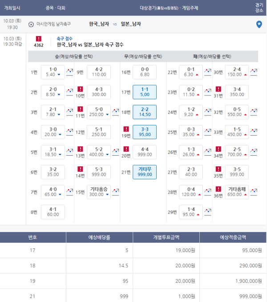Click the 축구 점수 game type link
267x302 pixels.
65,38
